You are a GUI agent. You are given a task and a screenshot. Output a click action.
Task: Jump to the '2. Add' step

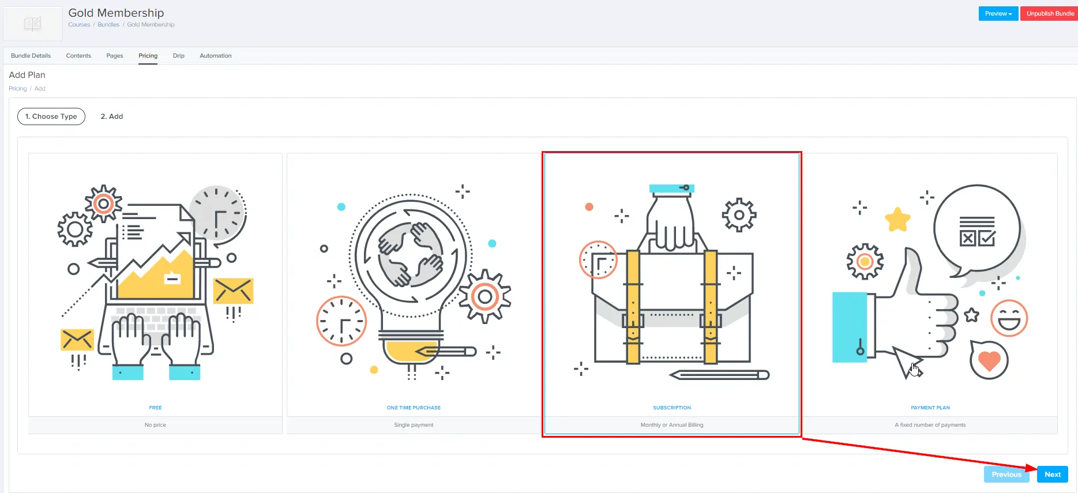point(112,116)
